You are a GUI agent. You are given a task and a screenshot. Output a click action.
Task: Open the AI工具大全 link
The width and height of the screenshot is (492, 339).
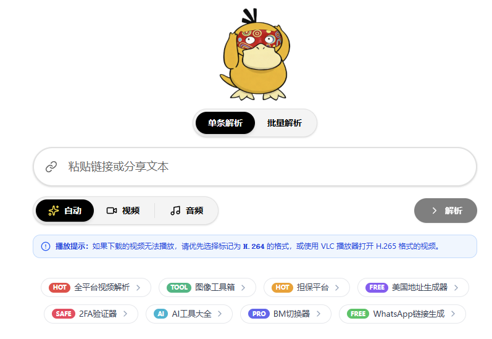[189, 314]
